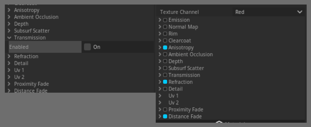Viewport: 311px width, 127px height.
Task: Expand Refraction section in left panel
Action: tap(9, 56)
